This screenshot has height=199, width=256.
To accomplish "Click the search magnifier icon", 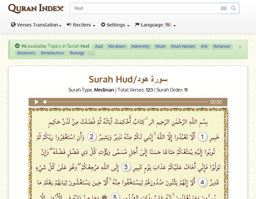I will pos(233,8).
